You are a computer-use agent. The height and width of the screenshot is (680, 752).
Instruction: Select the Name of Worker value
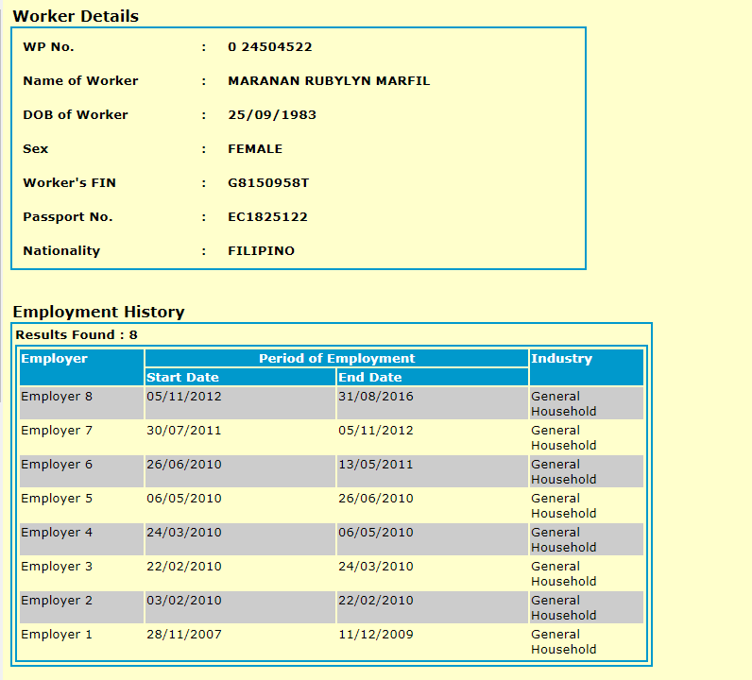[329, 81]
